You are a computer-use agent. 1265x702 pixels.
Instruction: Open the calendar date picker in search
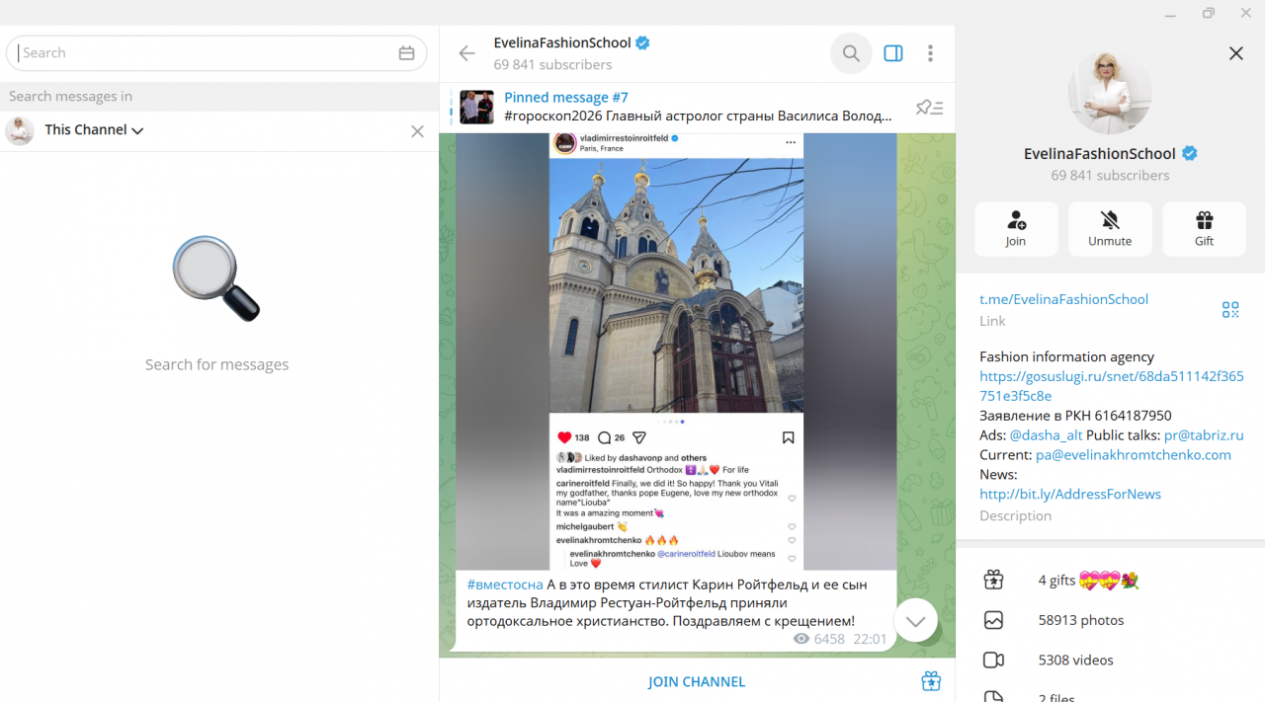(x=406, y=53)
